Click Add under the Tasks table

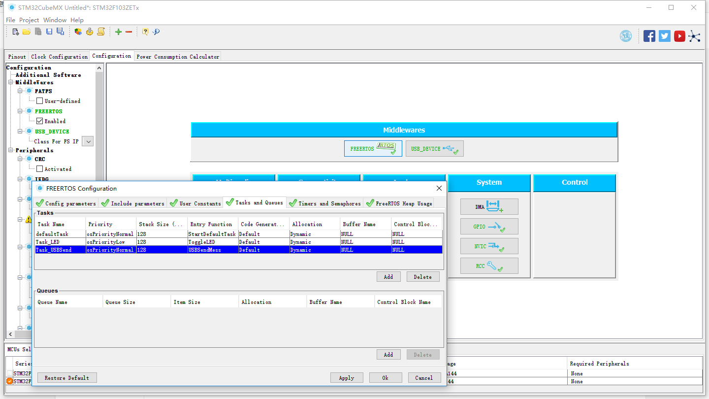click(388, 277)
